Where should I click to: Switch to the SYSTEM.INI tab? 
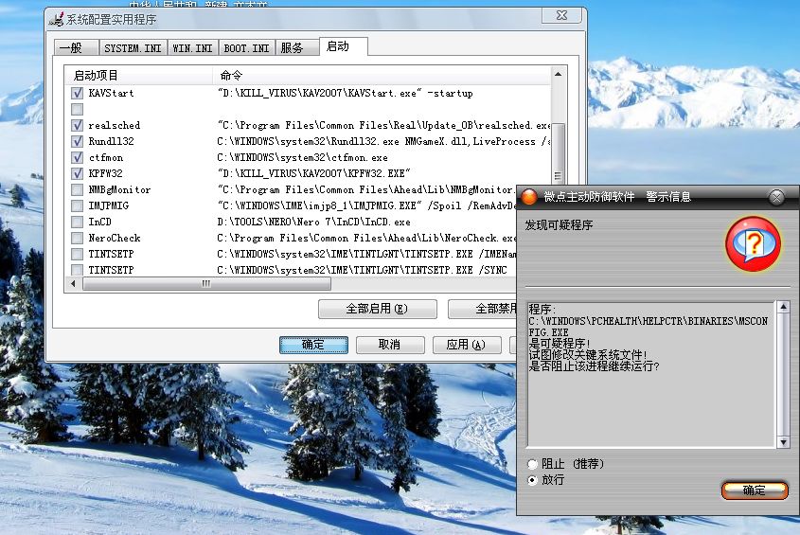click(x=133, y=47)
